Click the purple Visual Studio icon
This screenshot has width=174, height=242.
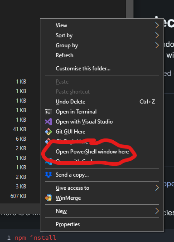48,122
